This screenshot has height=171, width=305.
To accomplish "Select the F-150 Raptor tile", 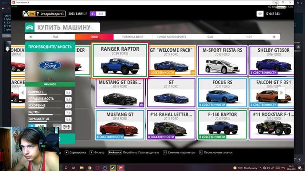I will click(223, 124).
